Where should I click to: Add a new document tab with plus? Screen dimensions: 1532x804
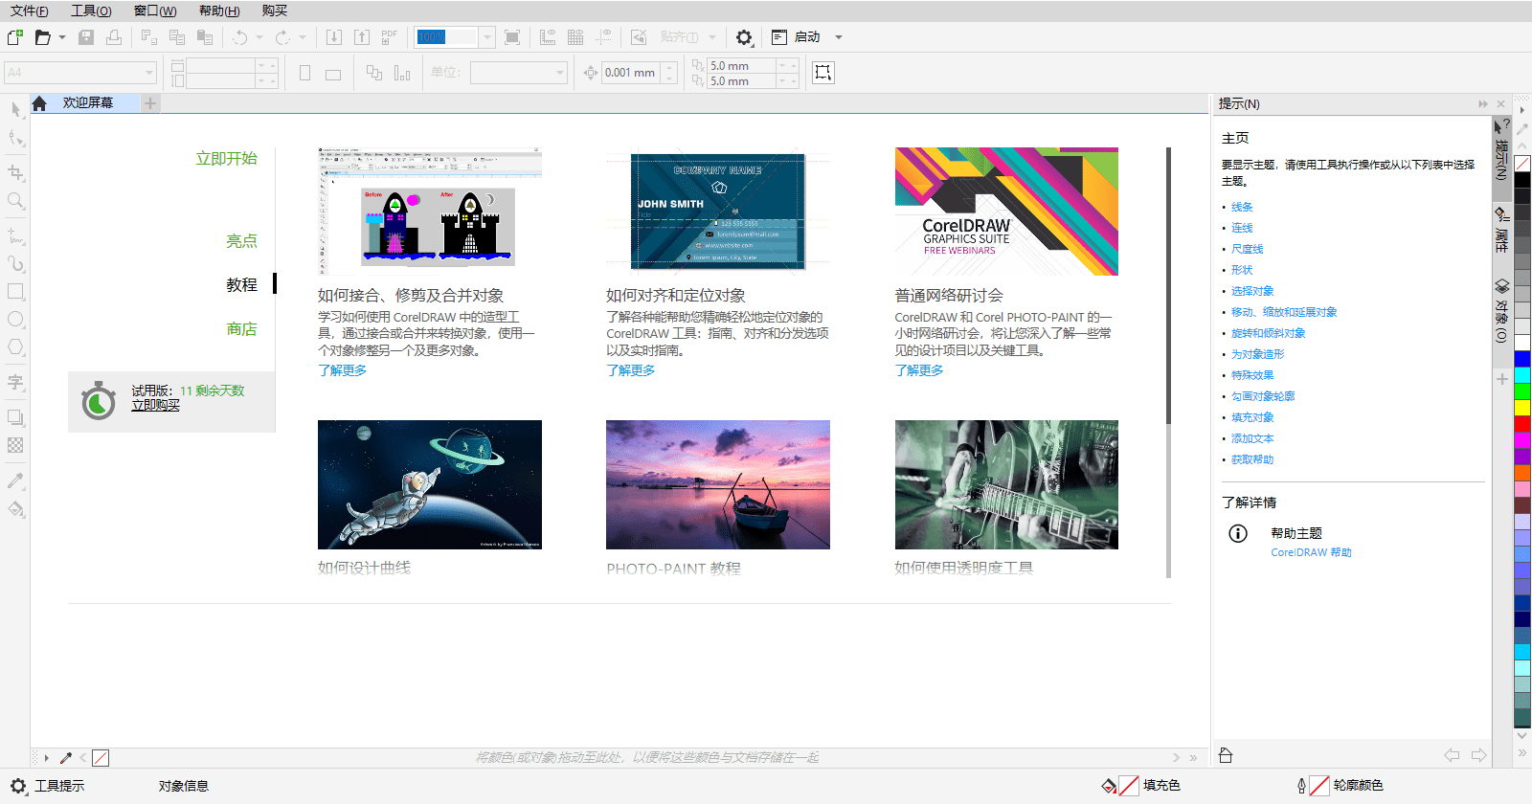click(150, 103)
